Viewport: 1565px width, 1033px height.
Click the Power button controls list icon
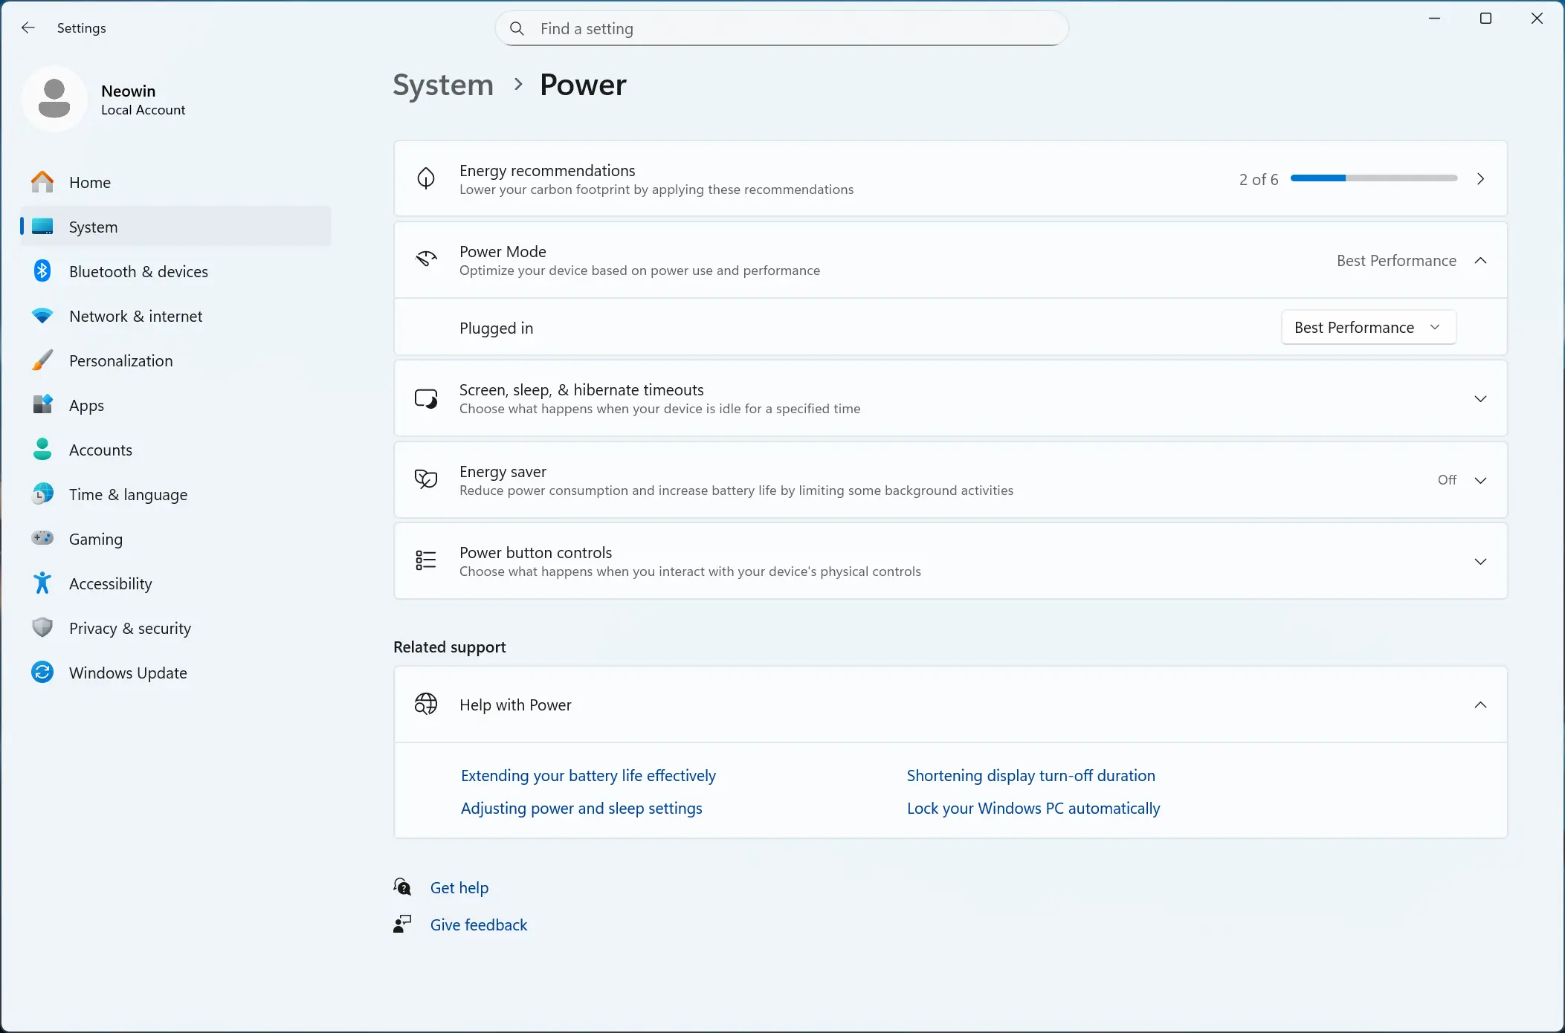(426, 561)
